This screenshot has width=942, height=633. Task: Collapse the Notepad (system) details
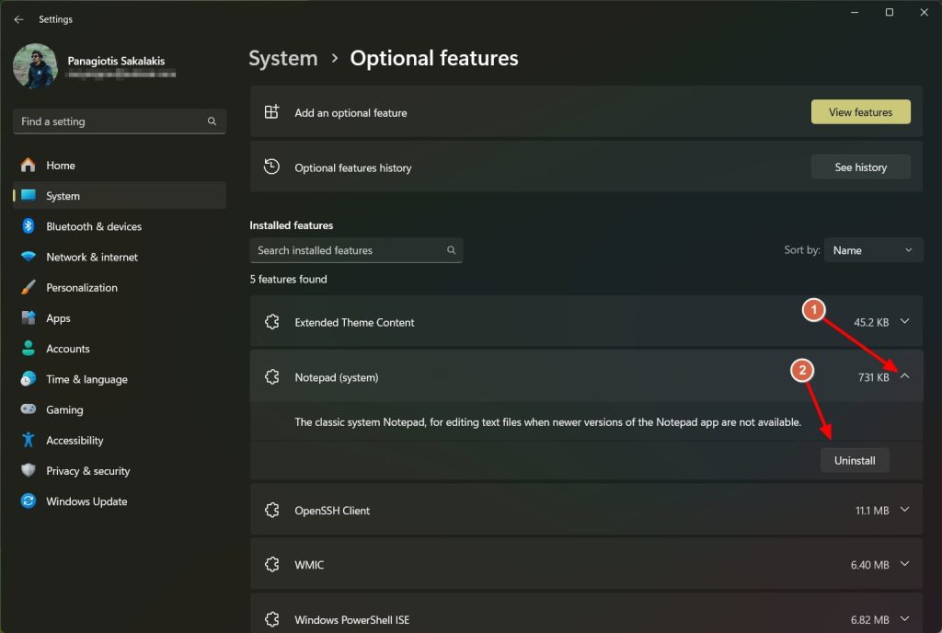point(903,376)
